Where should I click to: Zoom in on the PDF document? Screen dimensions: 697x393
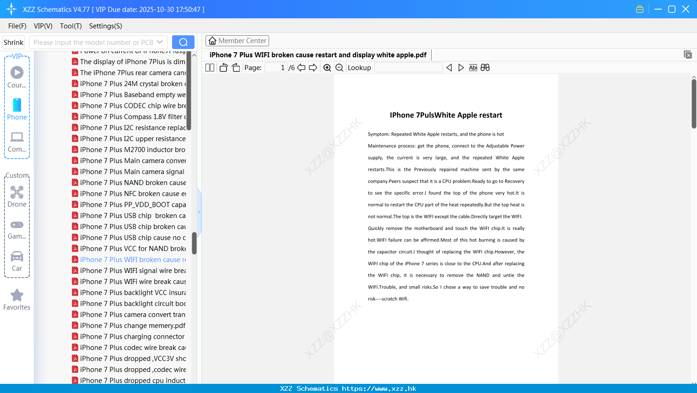point(327,68)
